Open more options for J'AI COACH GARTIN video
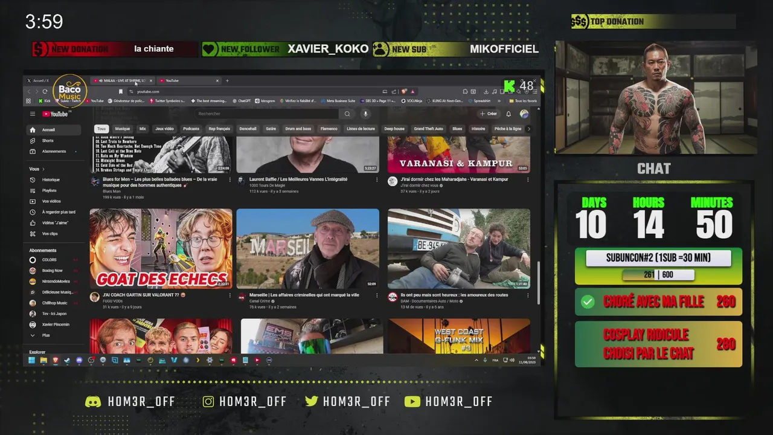773x435 pixels. [x=229, y=295]
